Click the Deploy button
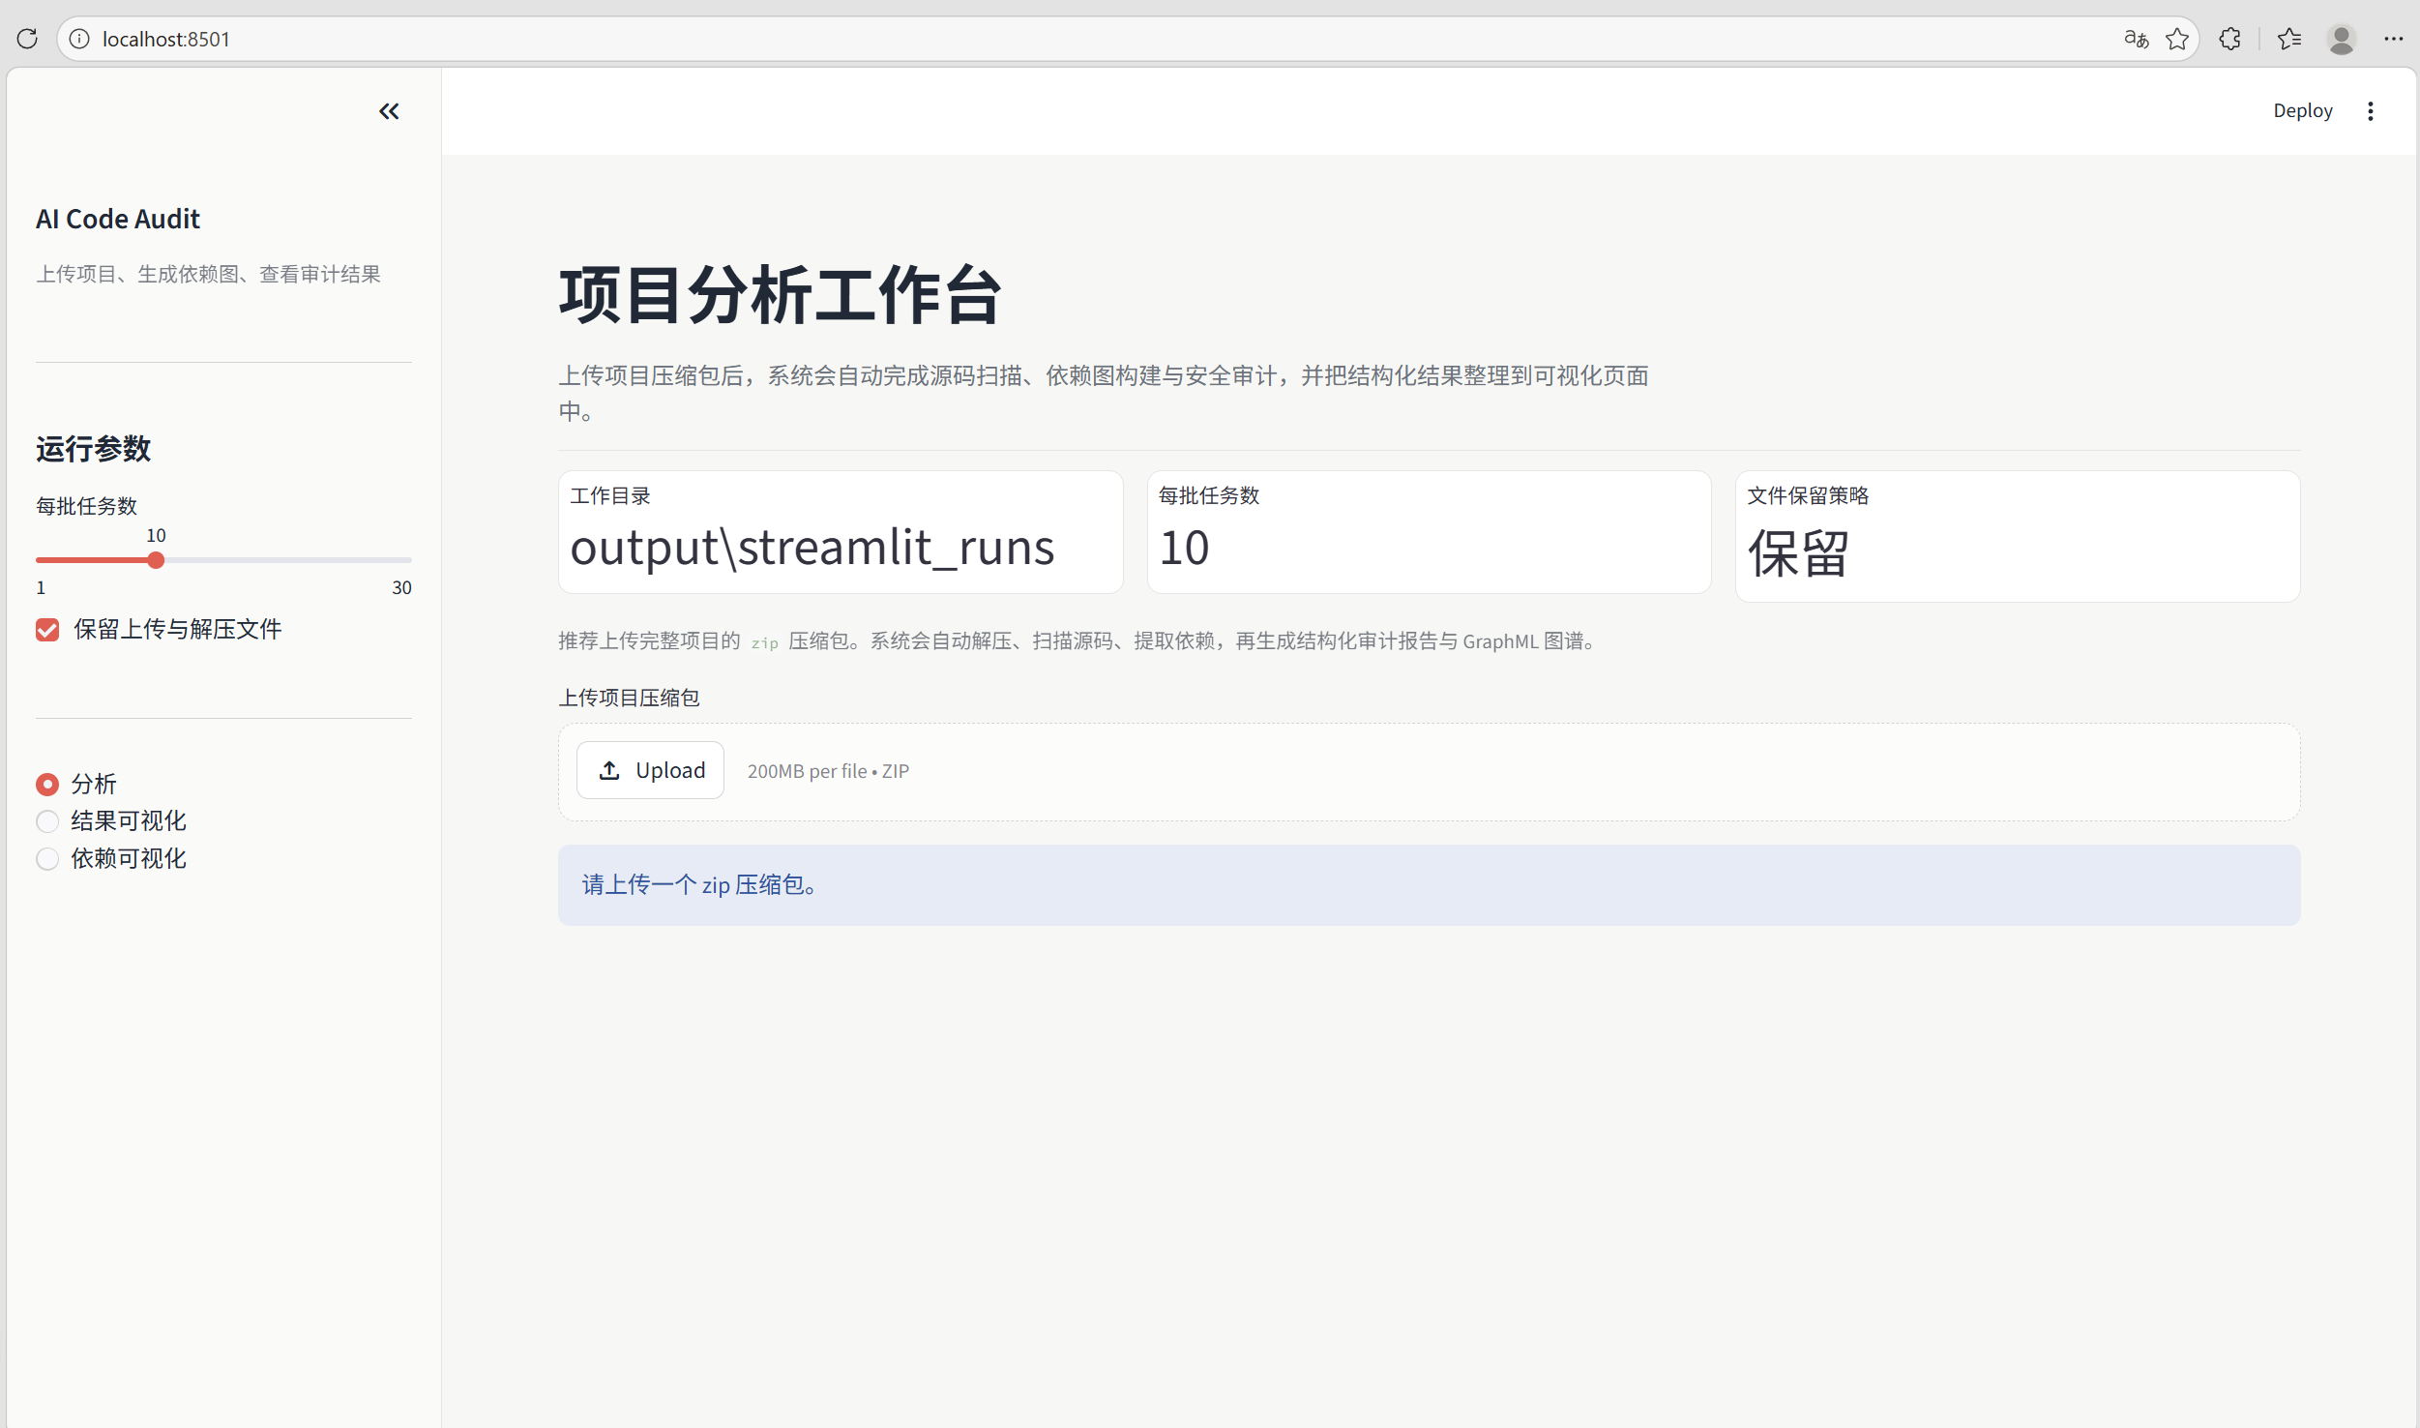Screen dimensions: 2420x1428 point(2302,111)
